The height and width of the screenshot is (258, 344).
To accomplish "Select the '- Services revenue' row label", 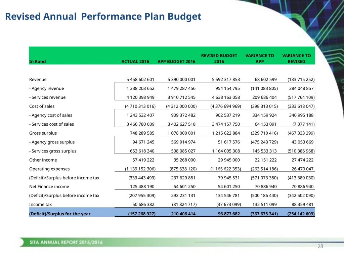I will pos(47,97).
